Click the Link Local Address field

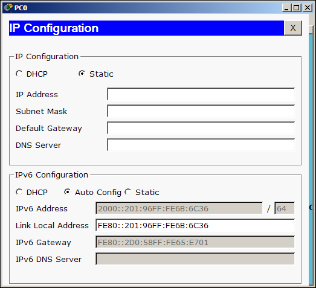tap(195, 225)
